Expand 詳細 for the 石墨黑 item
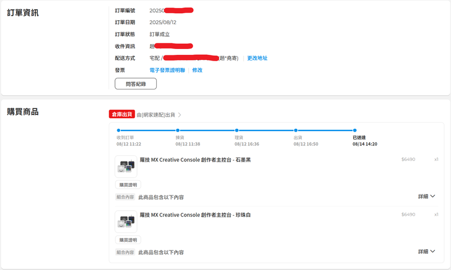Viewport: 451px width, 270px height. [x=427, y=196]
